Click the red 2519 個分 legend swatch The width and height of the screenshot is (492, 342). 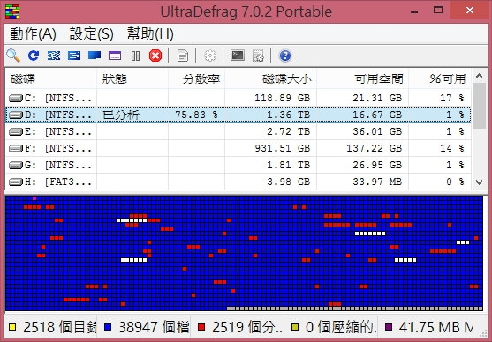[201, 327]
